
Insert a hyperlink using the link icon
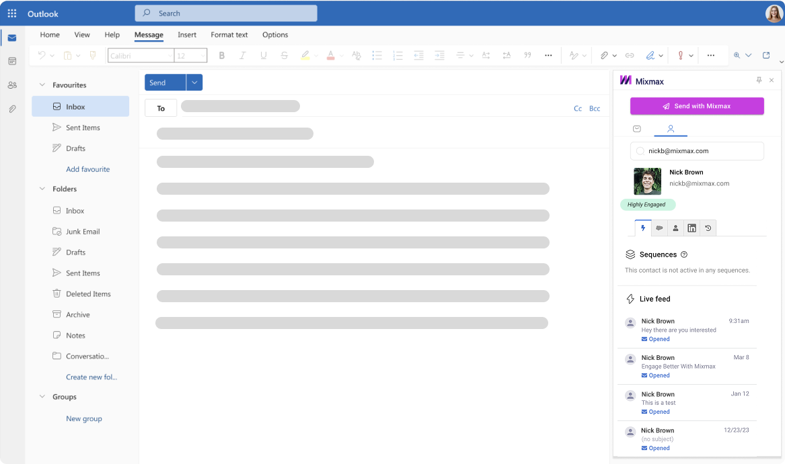coord(629,55)
